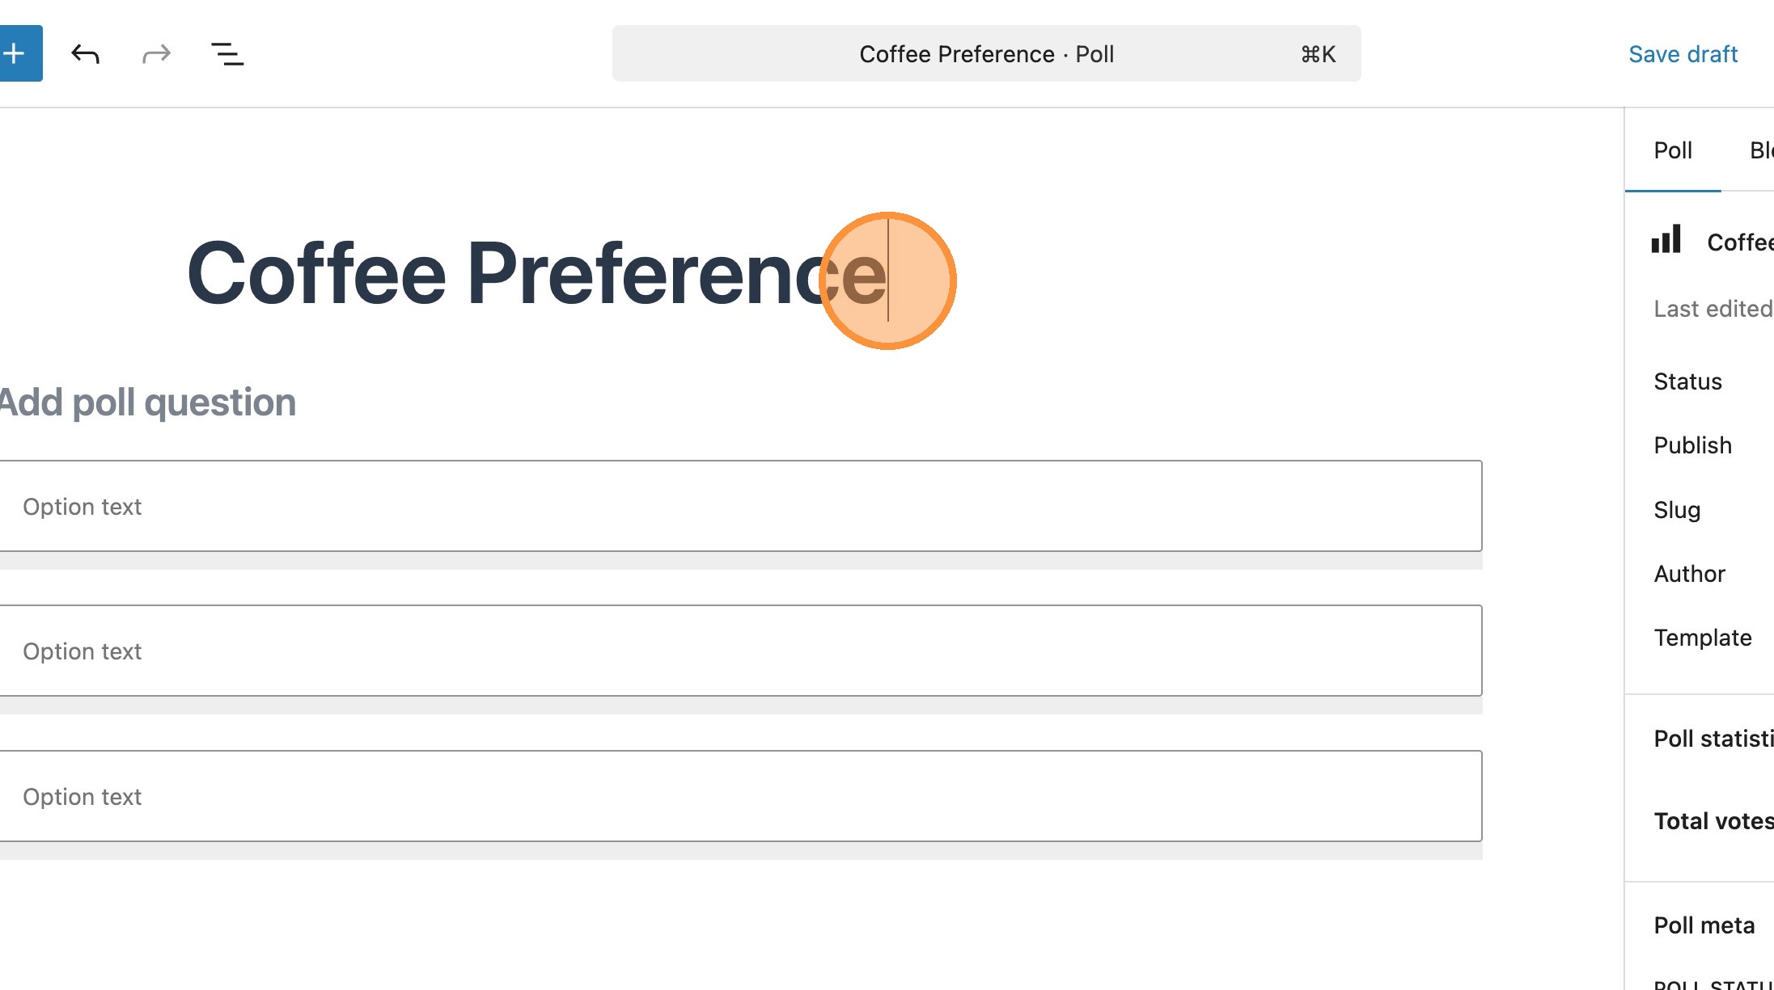Click the Save draft link
This screenshot has width=1774, height=990.
1683,54
